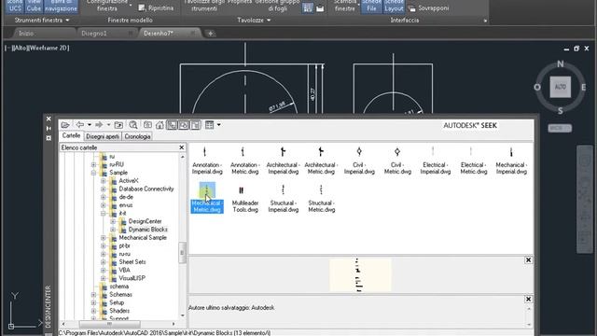
Task: Close the description pane
Action: [x=528, y=299]
